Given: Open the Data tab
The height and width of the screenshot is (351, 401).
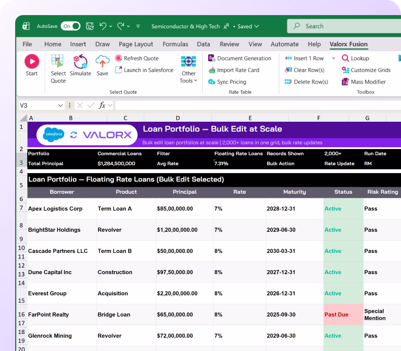Looking at the screenshot, I should (x=203, y=44).
